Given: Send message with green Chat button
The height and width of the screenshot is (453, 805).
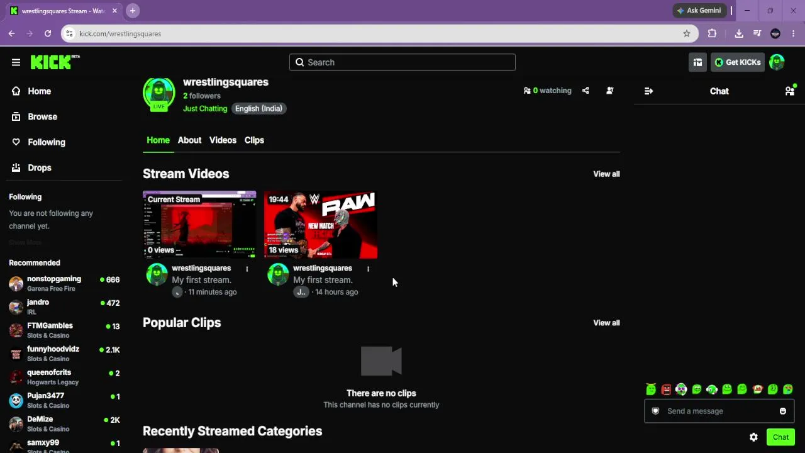Looking at the screenshot, I should coord(780,437).
